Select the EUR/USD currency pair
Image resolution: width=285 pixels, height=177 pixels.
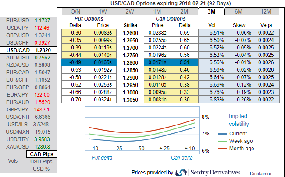(28, 21)
